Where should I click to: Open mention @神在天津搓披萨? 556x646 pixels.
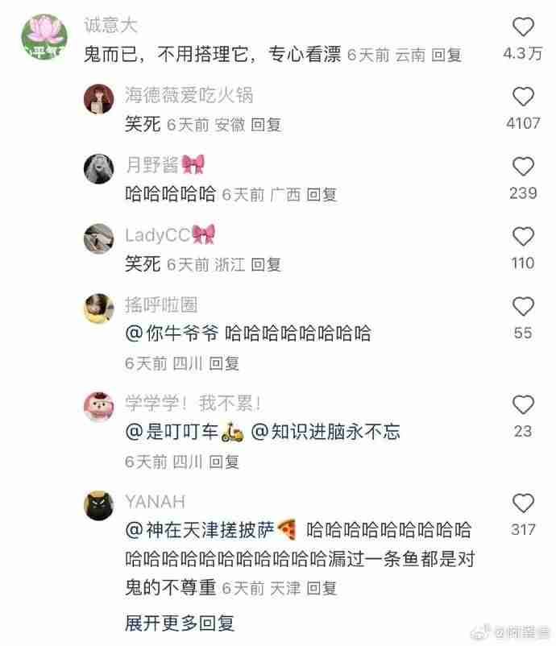(x=200, y=530)
